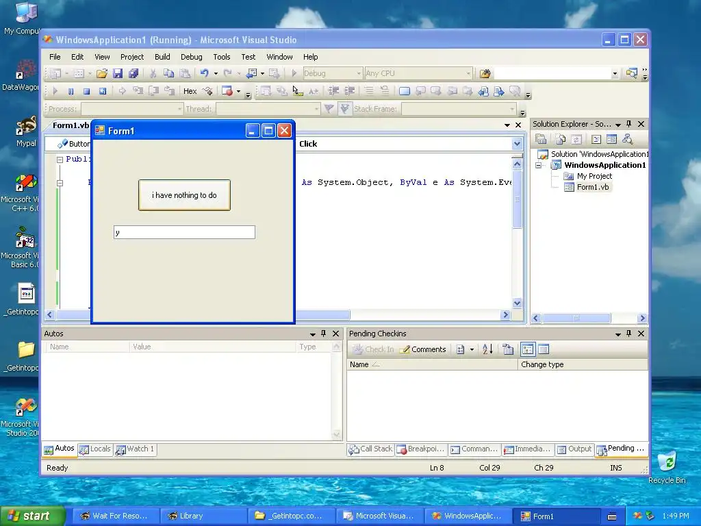The width and height of the screenshot is (701, 526).
Task: Click the text box in Form1
Action: 184,232
